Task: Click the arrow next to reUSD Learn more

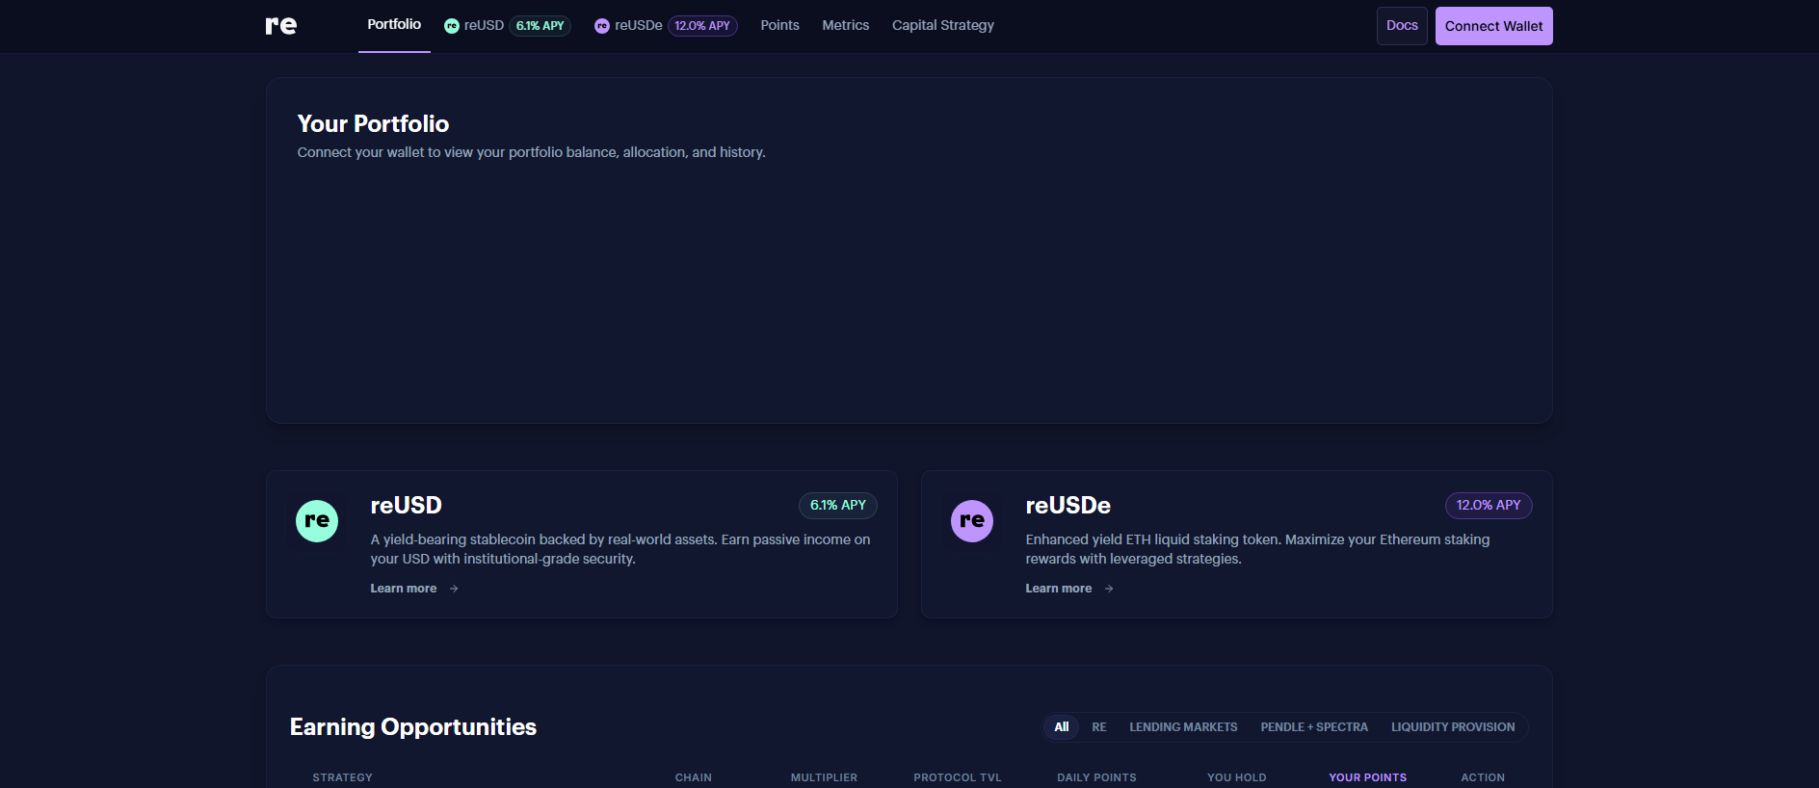Action: tap(454, 589)
